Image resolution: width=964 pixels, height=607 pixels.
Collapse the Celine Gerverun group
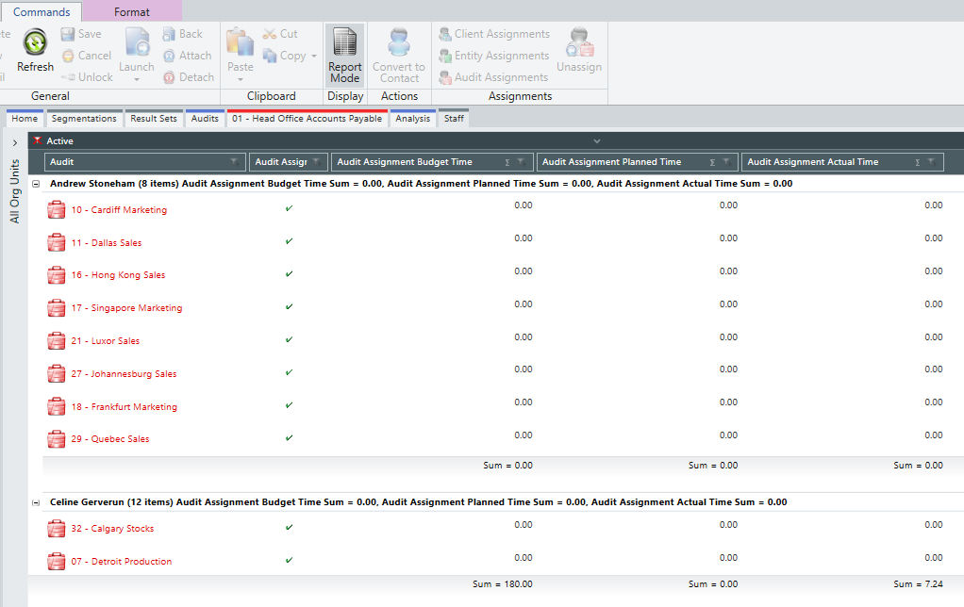[x=36, y=502]
